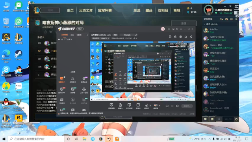This screenshot has width=252, height=142.
Task: Click the start streaming pill button
Action: [187, 106]
